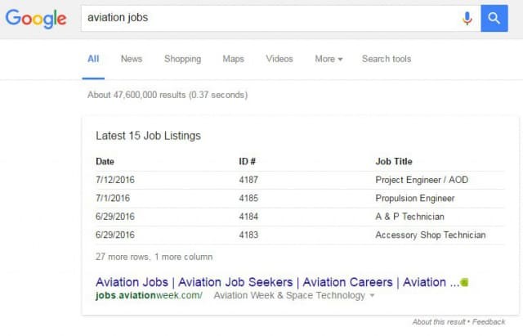Open the Aviation Jobs result title link
The image size is (523, 336).
pyautogui.click(x=271, y=282)
